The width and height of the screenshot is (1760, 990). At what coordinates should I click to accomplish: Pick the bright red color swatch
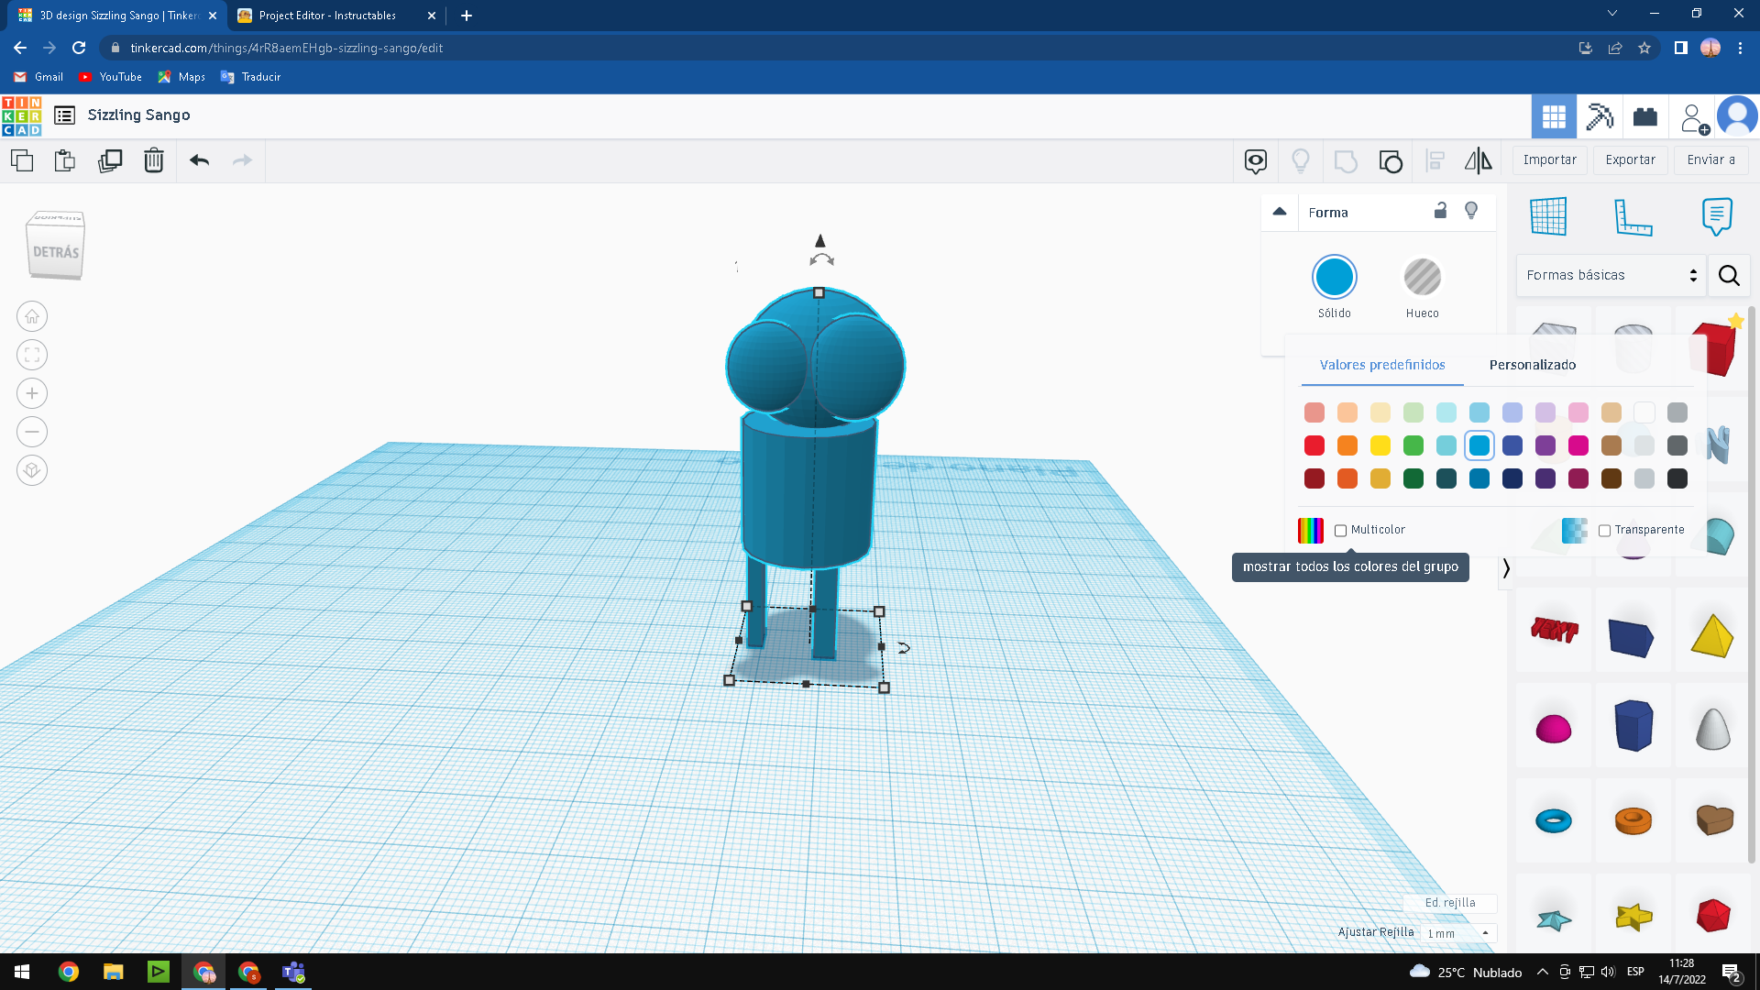[x=1314, y=445]
